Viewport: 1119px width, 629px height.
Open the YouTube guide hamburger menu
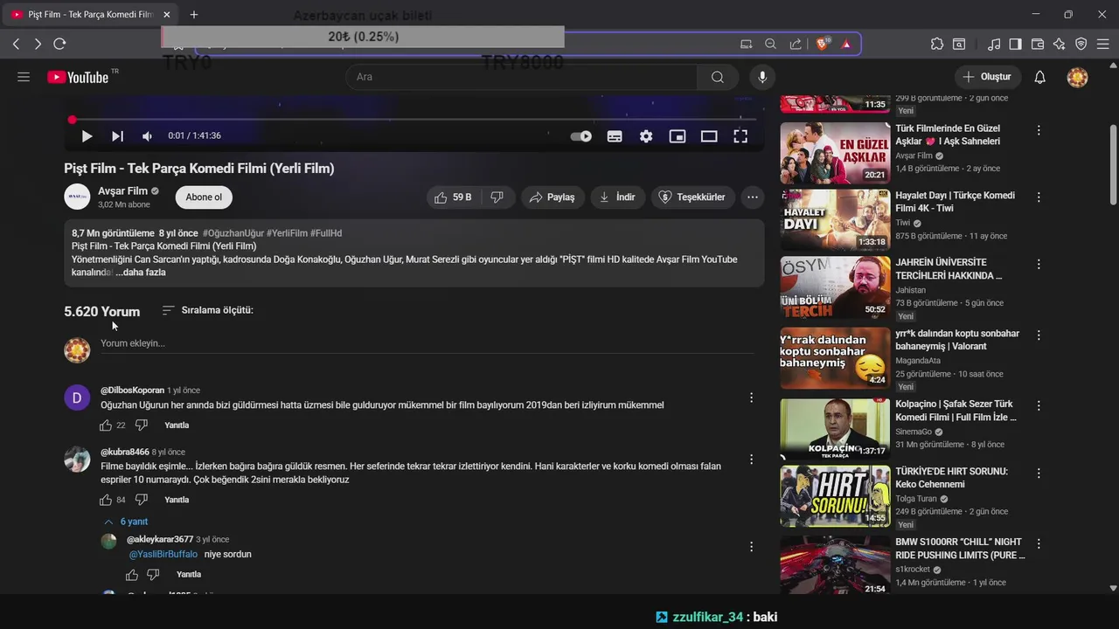tap(24, 77)
